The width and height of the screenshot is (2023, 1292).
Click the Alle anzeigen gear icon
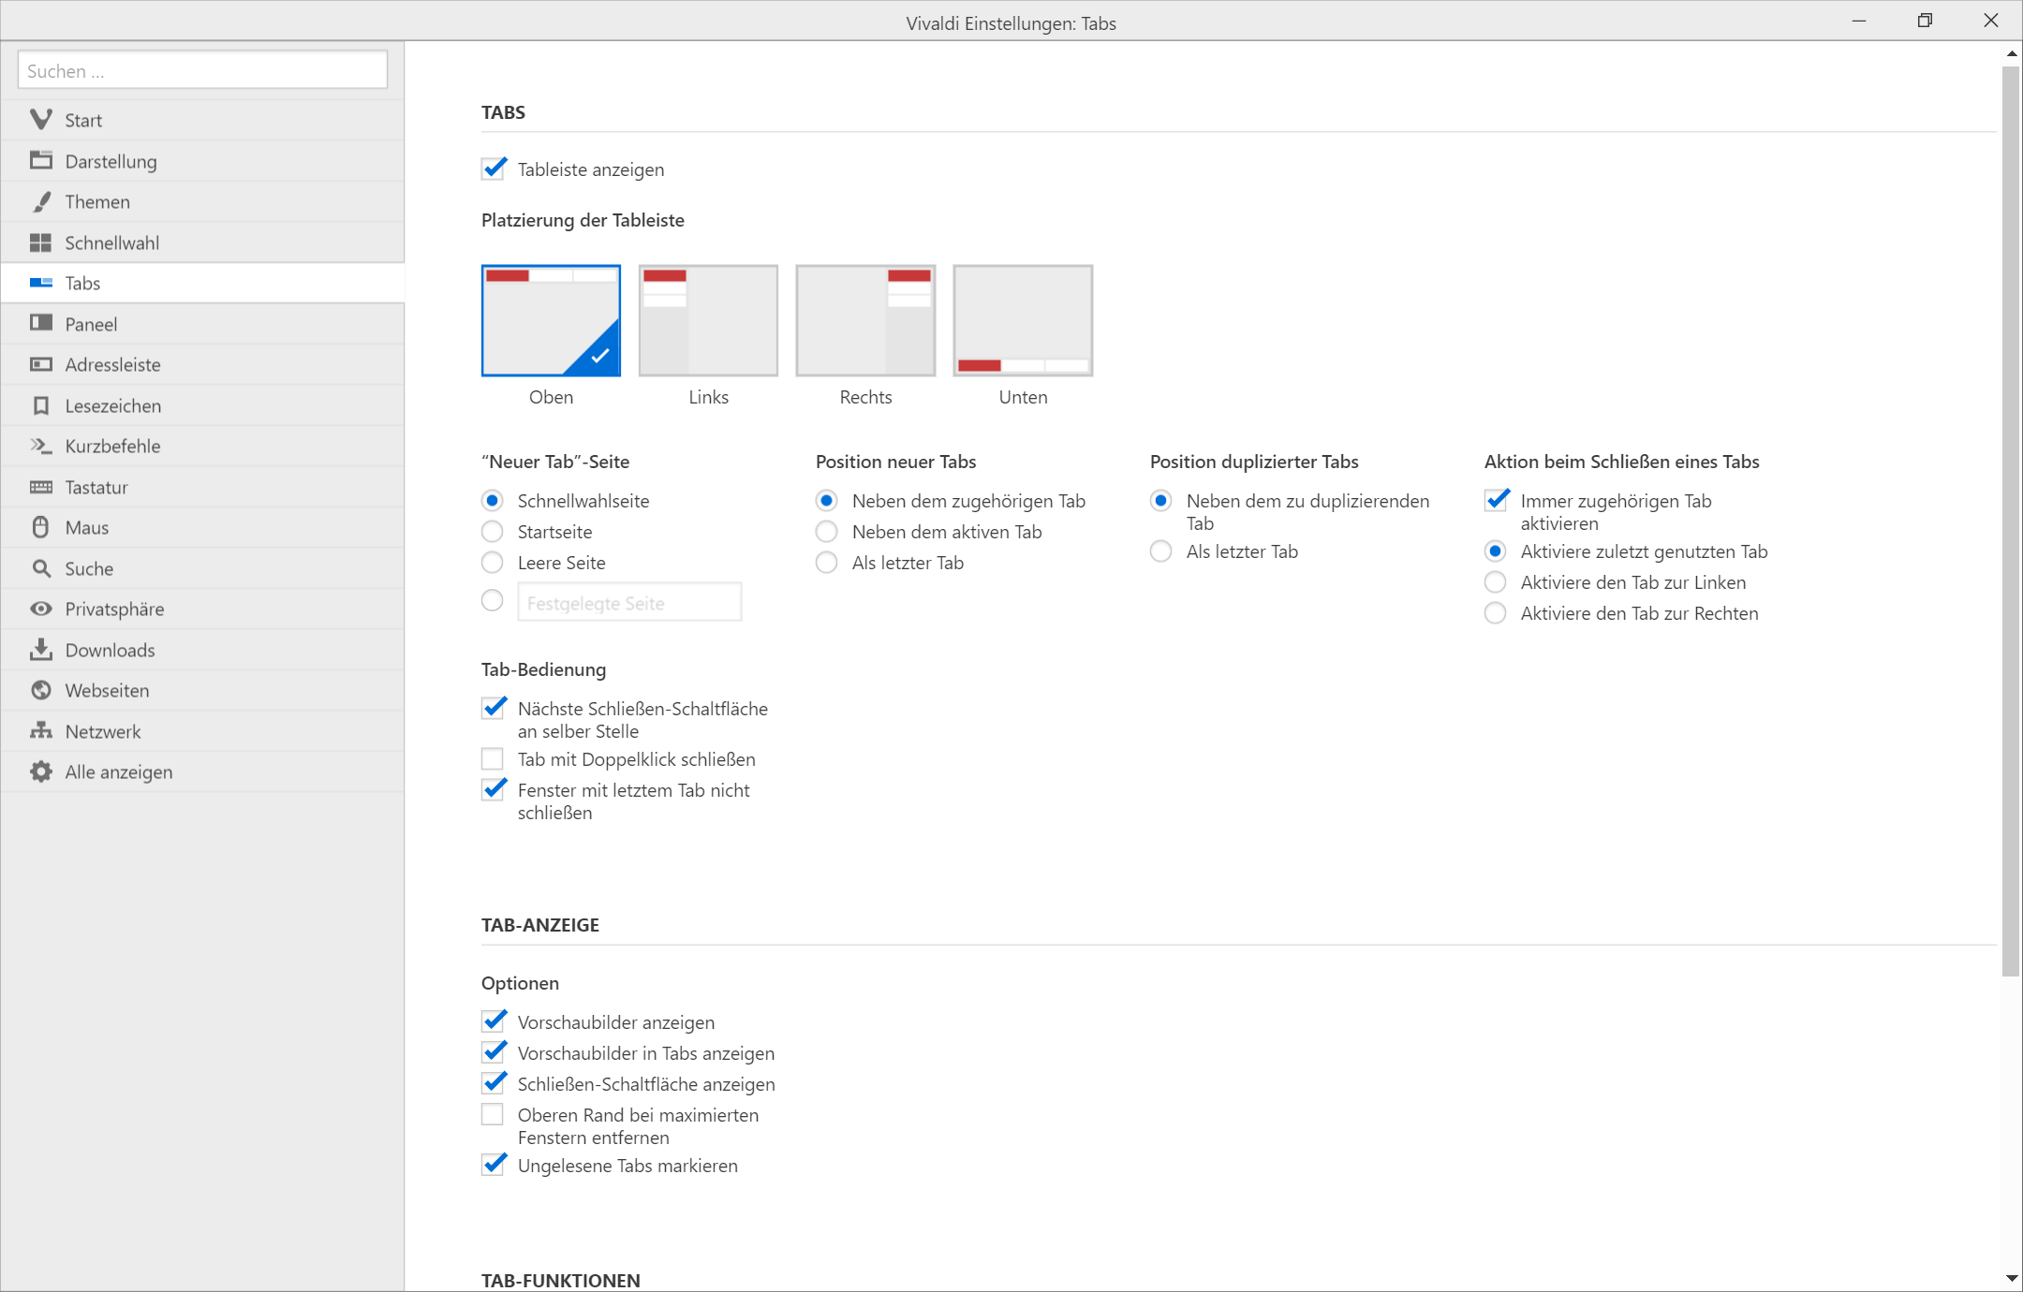pyautogui.click(x=40, y=771)
